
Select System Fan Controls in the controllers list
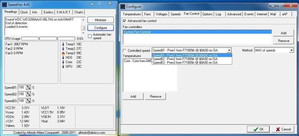coord(197,32)
